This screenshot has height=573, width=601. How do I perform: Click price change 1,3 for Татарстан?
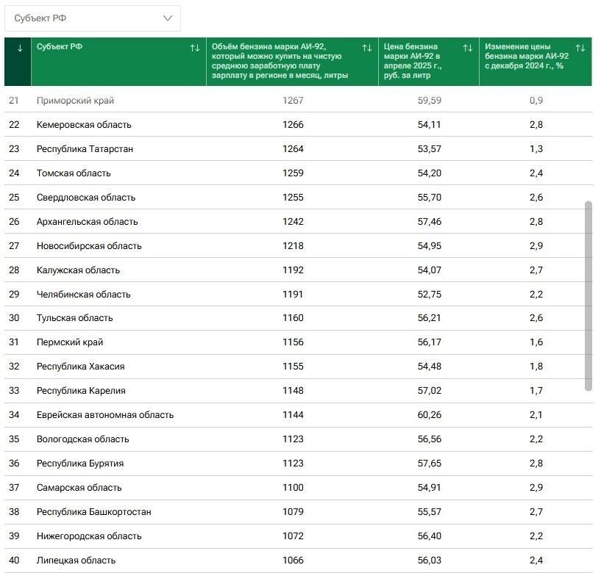pyautogui.click(x=536, y=148)
